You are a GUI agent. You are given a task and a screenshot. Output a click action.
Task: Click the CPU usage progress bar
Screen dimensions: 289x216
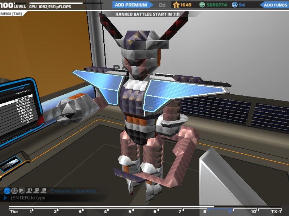click(x=66, y=3)
